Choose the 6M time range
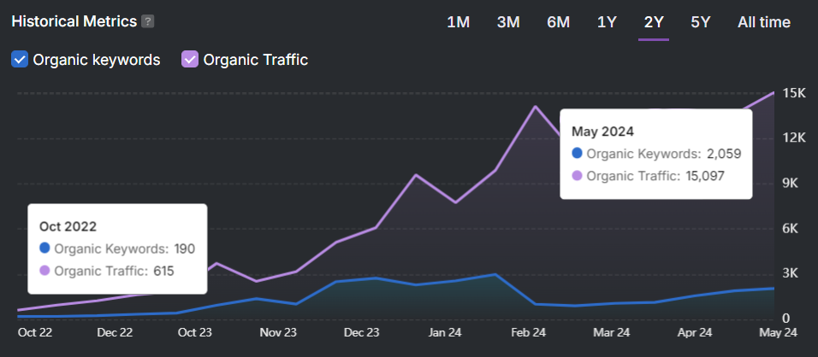 (x=558, y=22)
